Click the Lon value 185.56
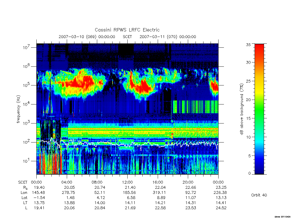Screen dimensions: 291x218 point(129,193)
